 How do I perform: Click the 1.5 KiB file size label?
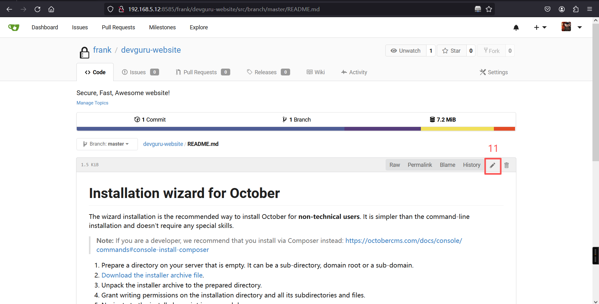tap(90, 165)
